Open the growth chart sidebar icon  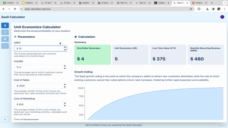[5, 32]
